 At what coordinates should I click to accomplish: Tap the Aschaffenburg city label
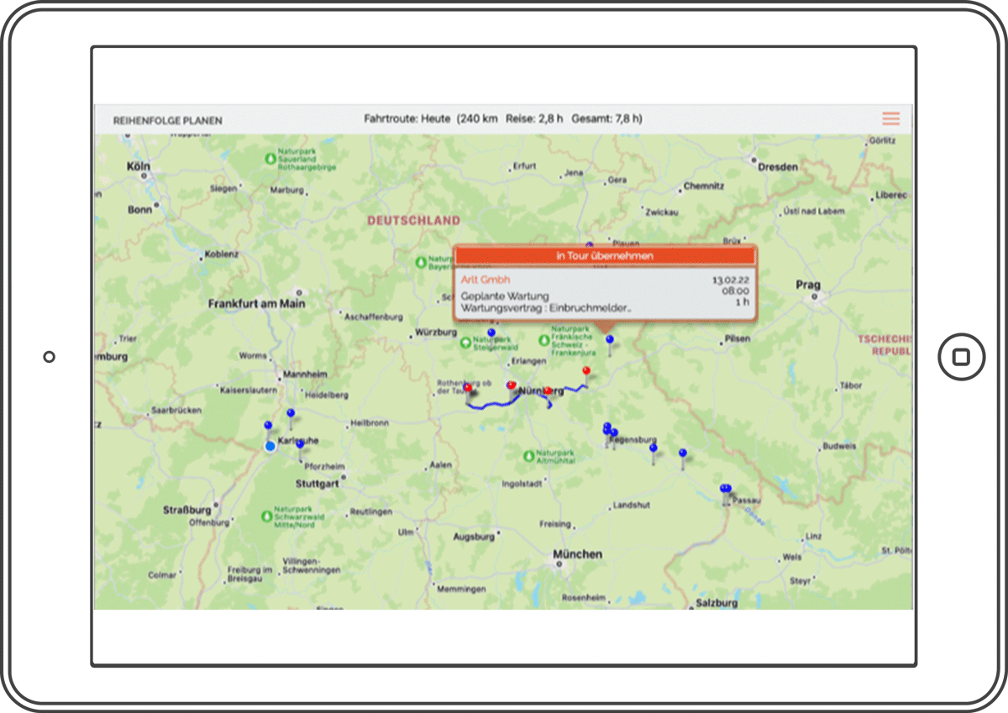point(374,317)
